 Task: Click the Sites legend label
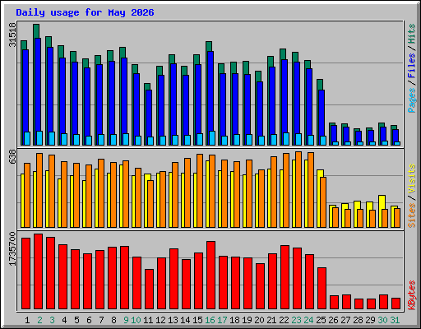411,215
